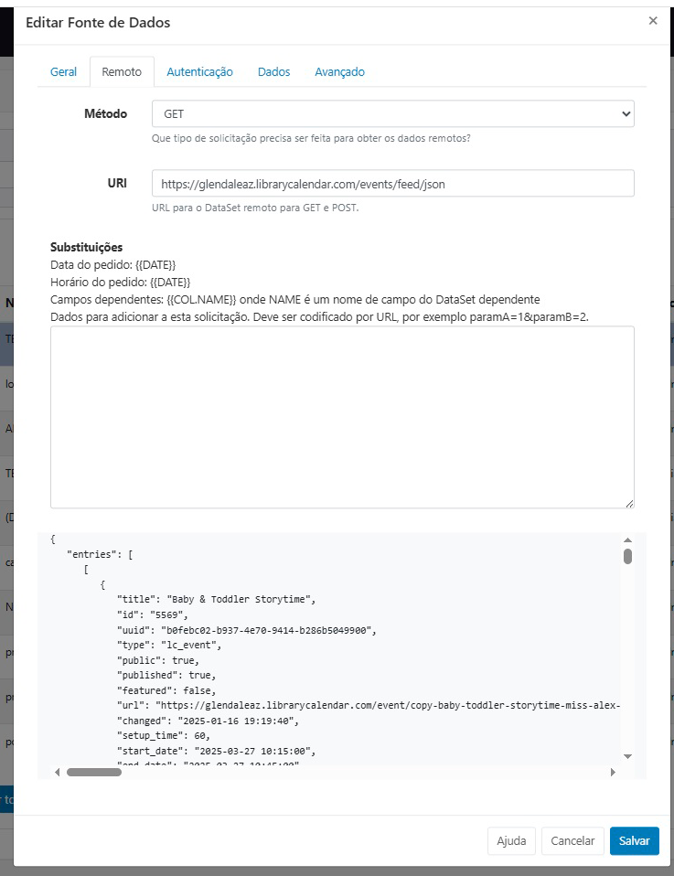Viewport: 674px width, 876px height.
Task: Click the Ajuda button
Action: pyautogui.click(x=511, y=841)
